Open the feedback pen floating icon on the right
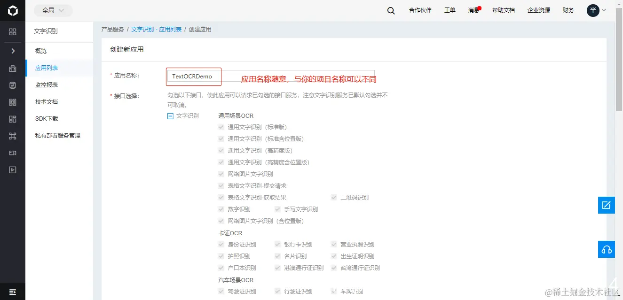This screenshot has width=623, height=300. pyautogui.click(x=606, y=205)
